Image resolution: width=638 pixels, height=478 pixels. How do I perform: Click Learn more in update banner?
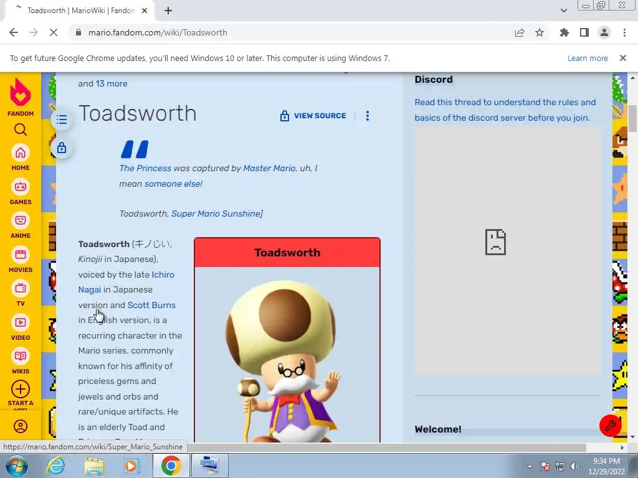tap(588, 58)
